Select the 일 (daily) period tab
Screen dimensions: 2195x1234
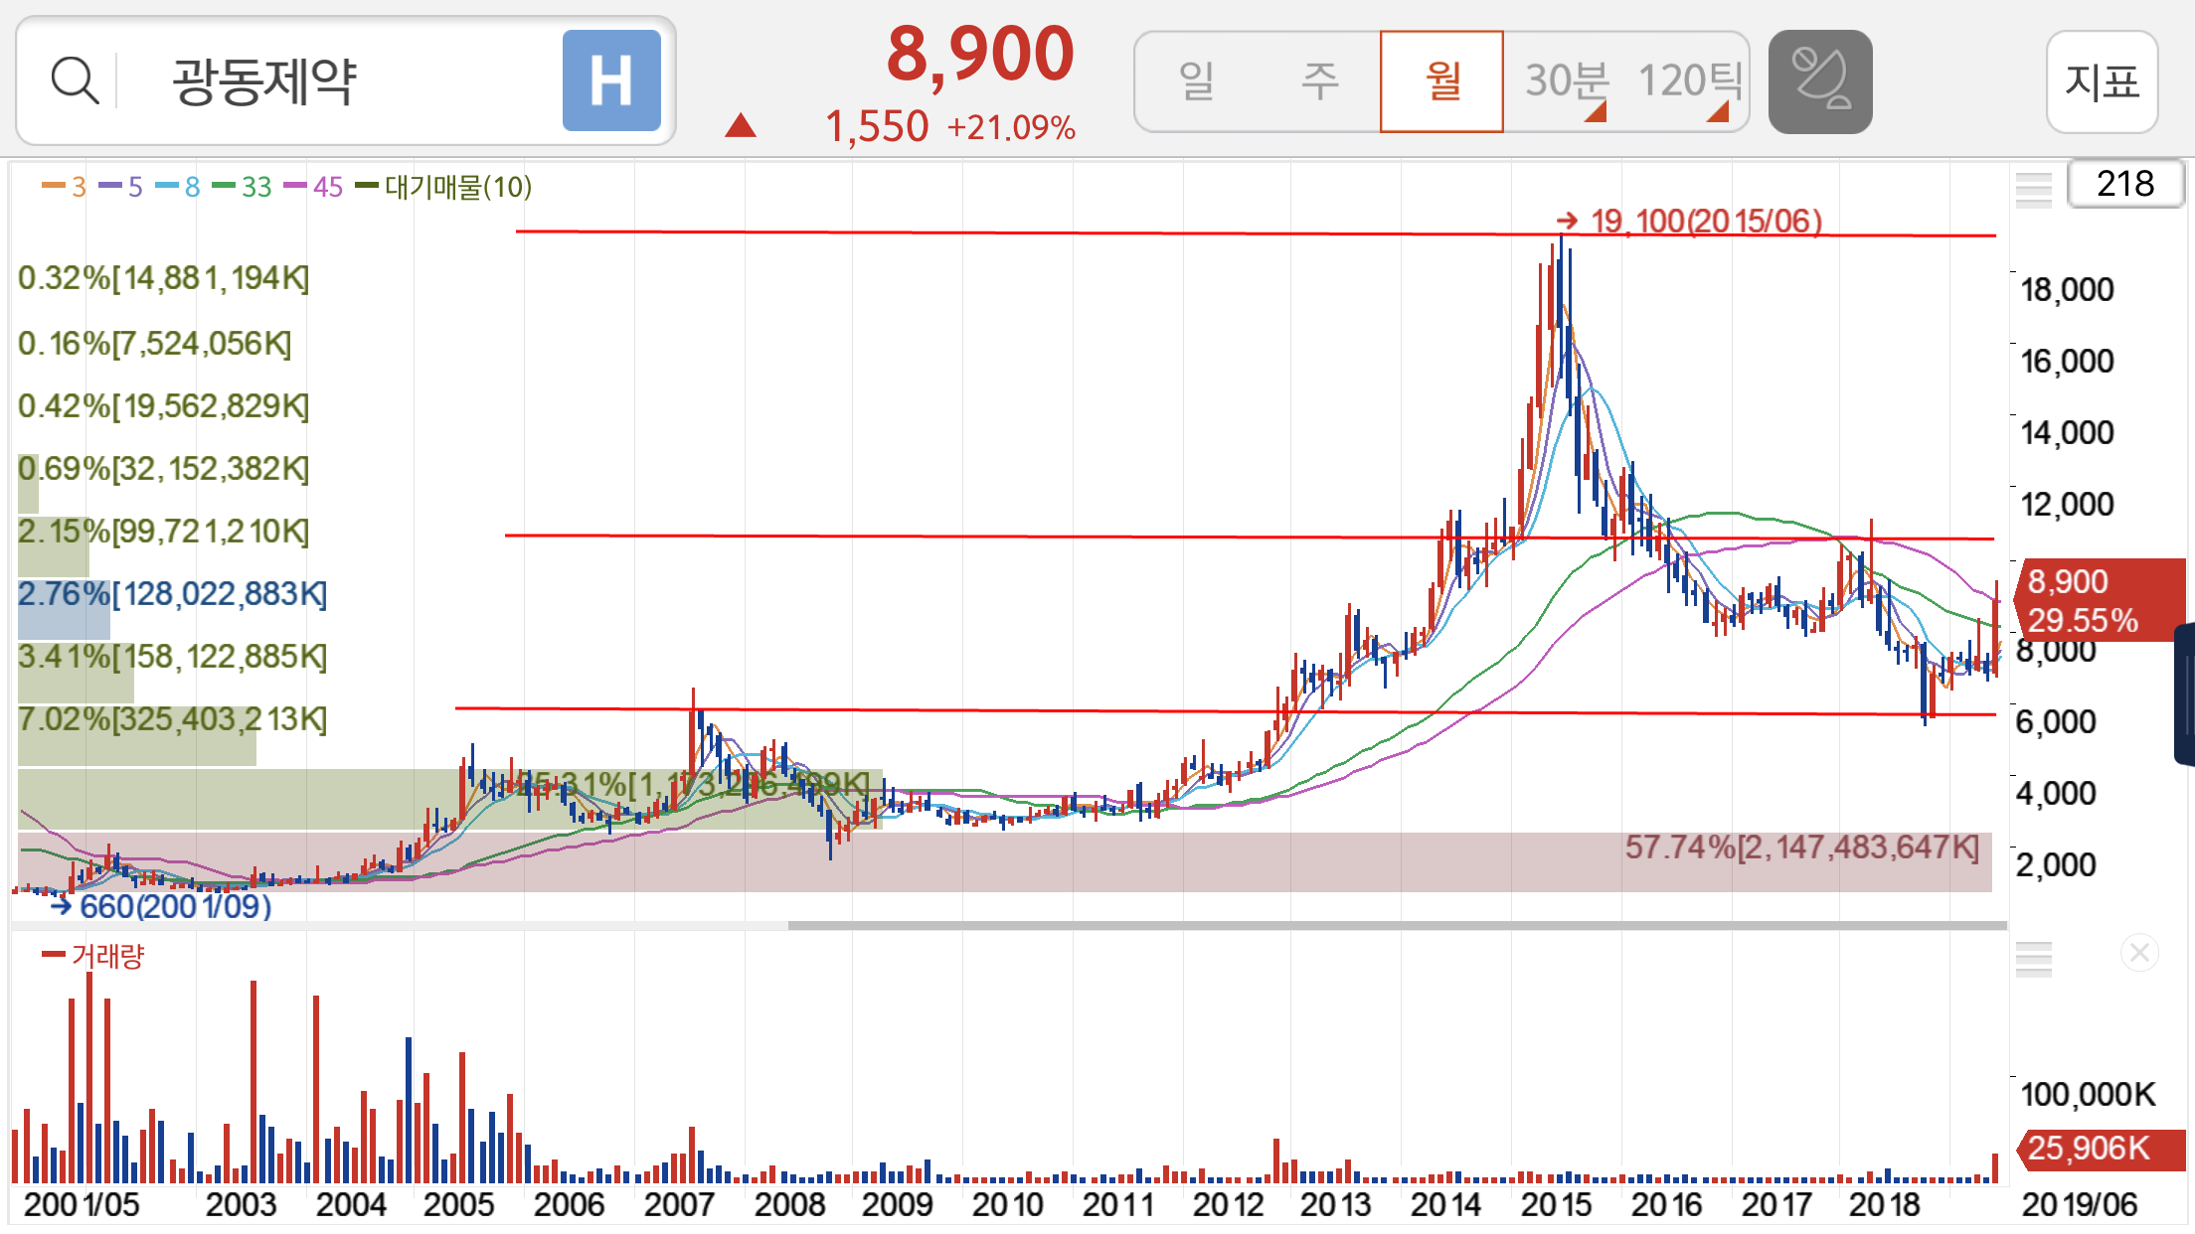[1197, 80]
